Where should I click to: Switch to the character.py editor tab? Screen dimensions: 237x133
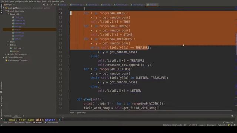click(x=138, y=5)
